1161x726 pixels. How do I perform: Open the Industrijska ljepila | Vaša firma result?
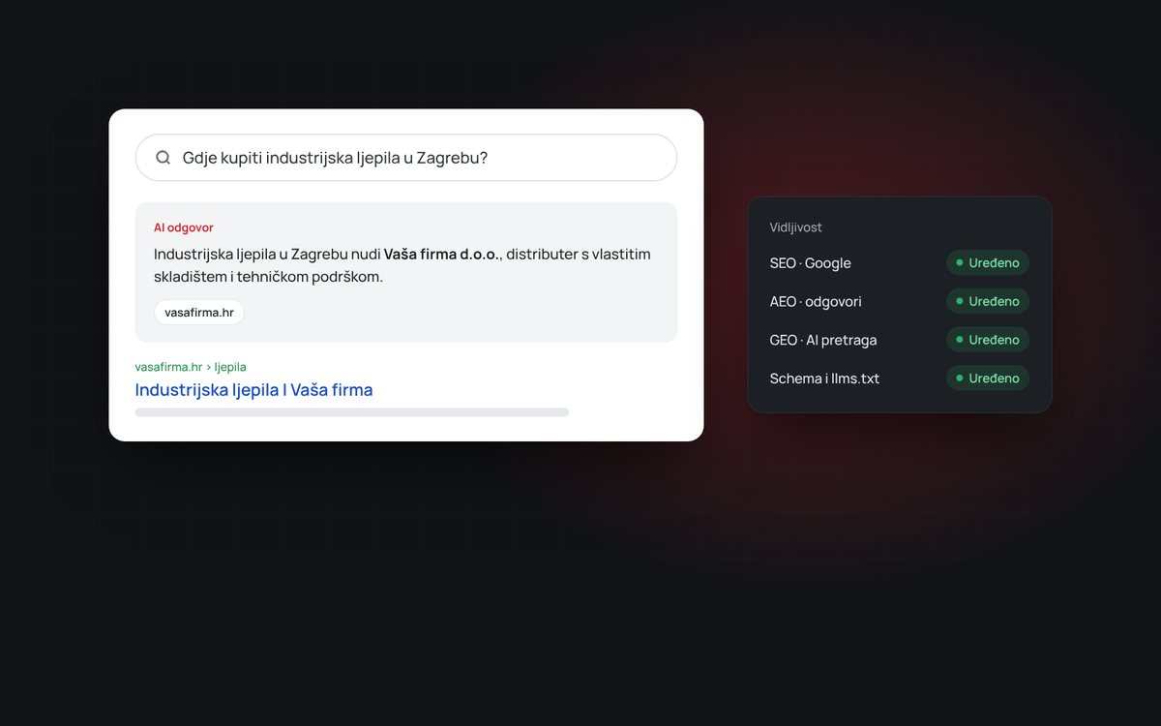pos(253,390)
